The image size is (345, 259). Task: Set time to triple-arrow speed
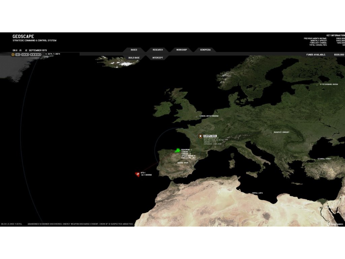pyautogui.click(x=25, y=55)
